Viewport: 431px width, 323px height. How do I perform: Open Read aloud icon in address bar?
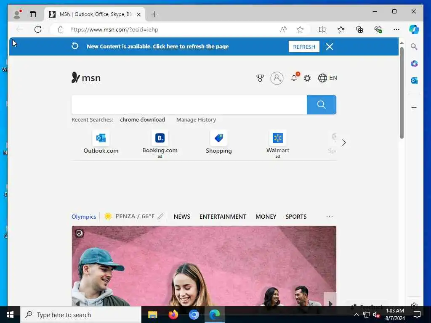point(283,29)
